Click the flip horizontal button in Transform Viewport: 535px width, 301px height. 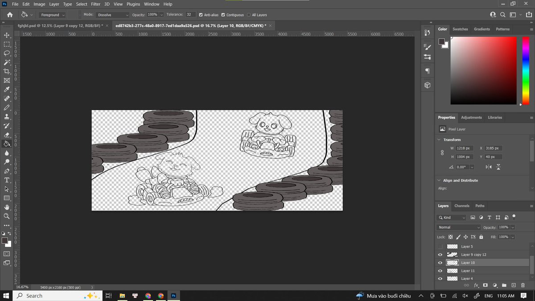click(489, 167)
